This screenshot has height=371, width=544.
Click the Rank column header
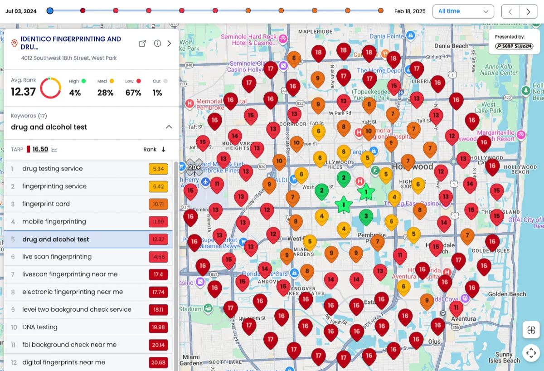point(150,149)
